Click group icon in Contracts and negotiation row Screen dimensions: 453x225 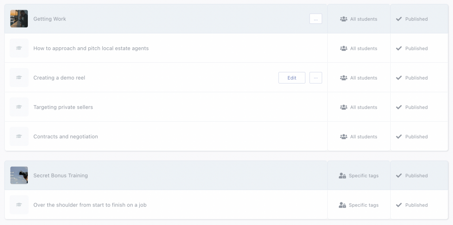343,137
